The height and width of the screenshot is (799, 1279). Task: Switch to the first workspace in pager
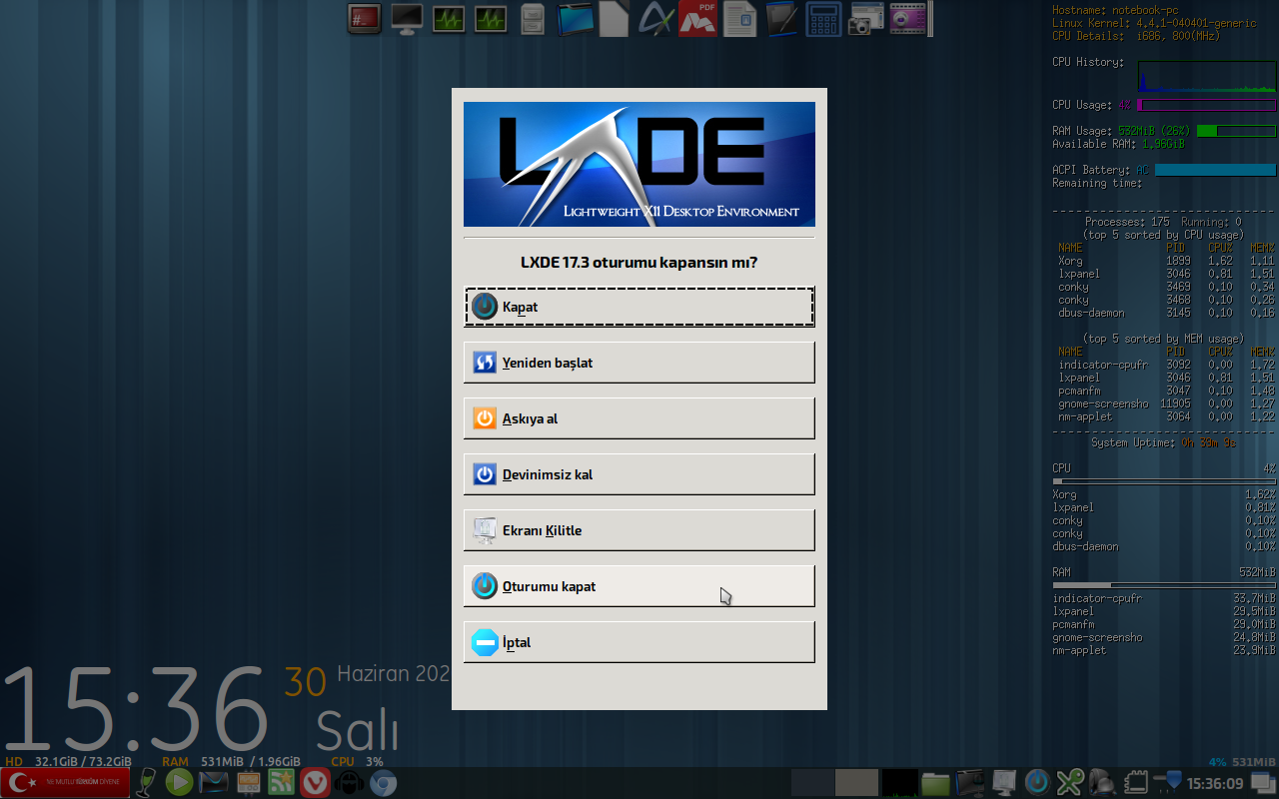tap(812, 783)
